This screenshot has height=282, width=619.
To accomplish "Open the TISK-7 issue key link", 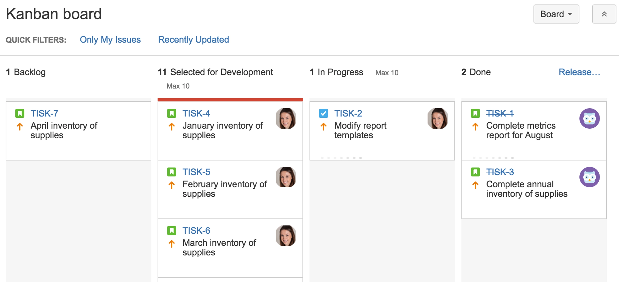I will 44,113.
